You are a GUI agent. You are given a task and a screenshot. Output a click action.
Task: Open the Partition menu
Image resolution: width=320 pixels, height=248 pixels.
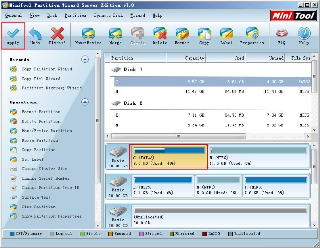(76, 15)
